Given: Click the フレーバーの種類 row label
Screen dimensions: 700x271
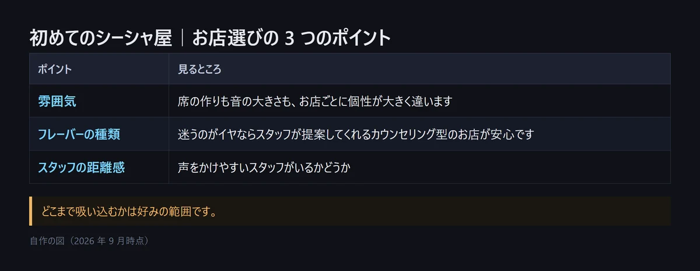Looking at the screenshot, I should (x=79, y=134).
